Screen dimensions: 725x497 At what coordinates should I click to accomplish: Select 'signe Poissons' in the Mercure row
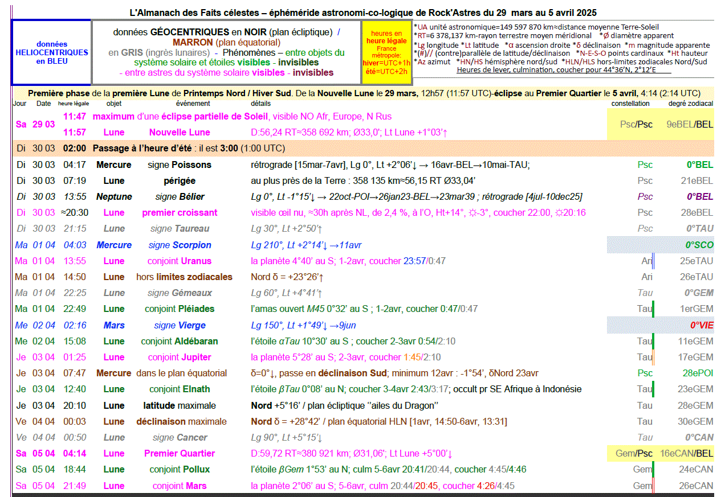tap(180, 165)
